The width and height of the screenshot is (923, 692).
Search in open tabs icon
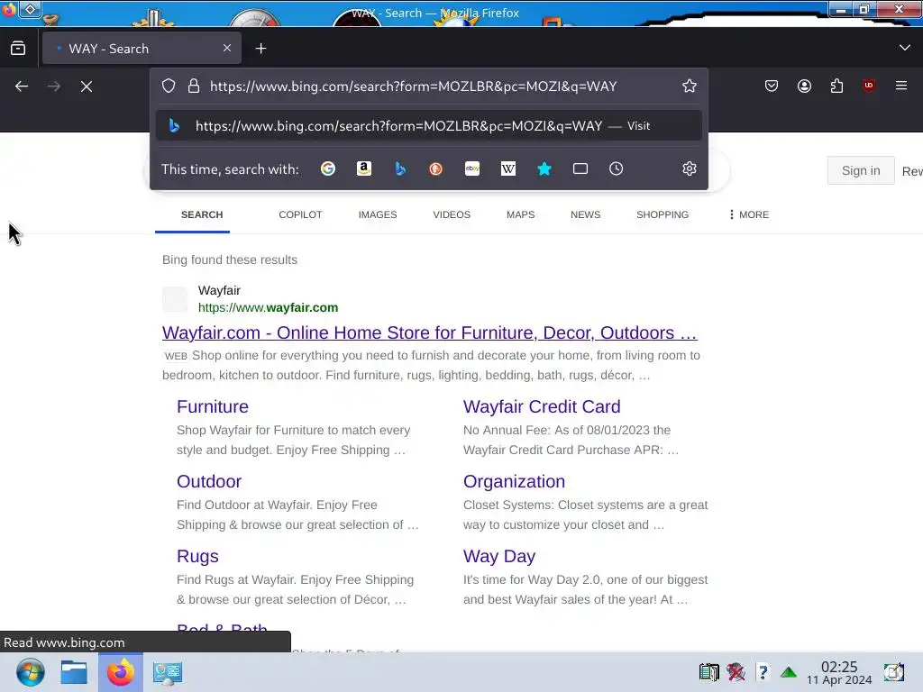(x=580, y=168)
